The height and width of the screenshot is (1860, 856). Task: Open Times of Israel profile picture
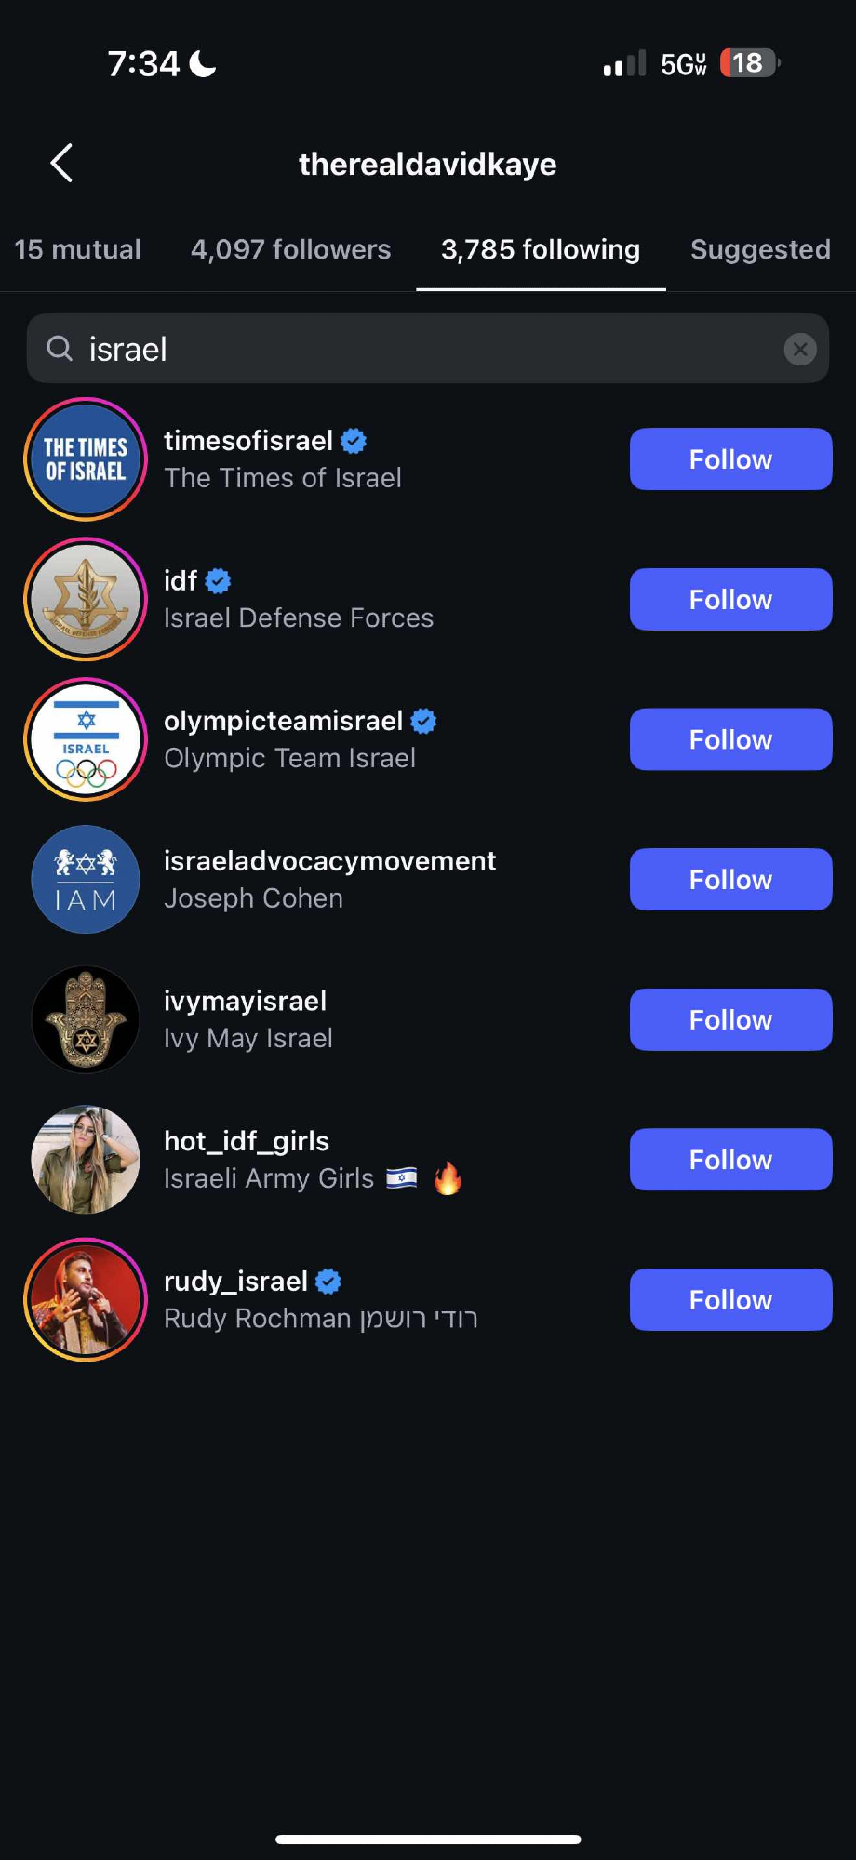86,459
